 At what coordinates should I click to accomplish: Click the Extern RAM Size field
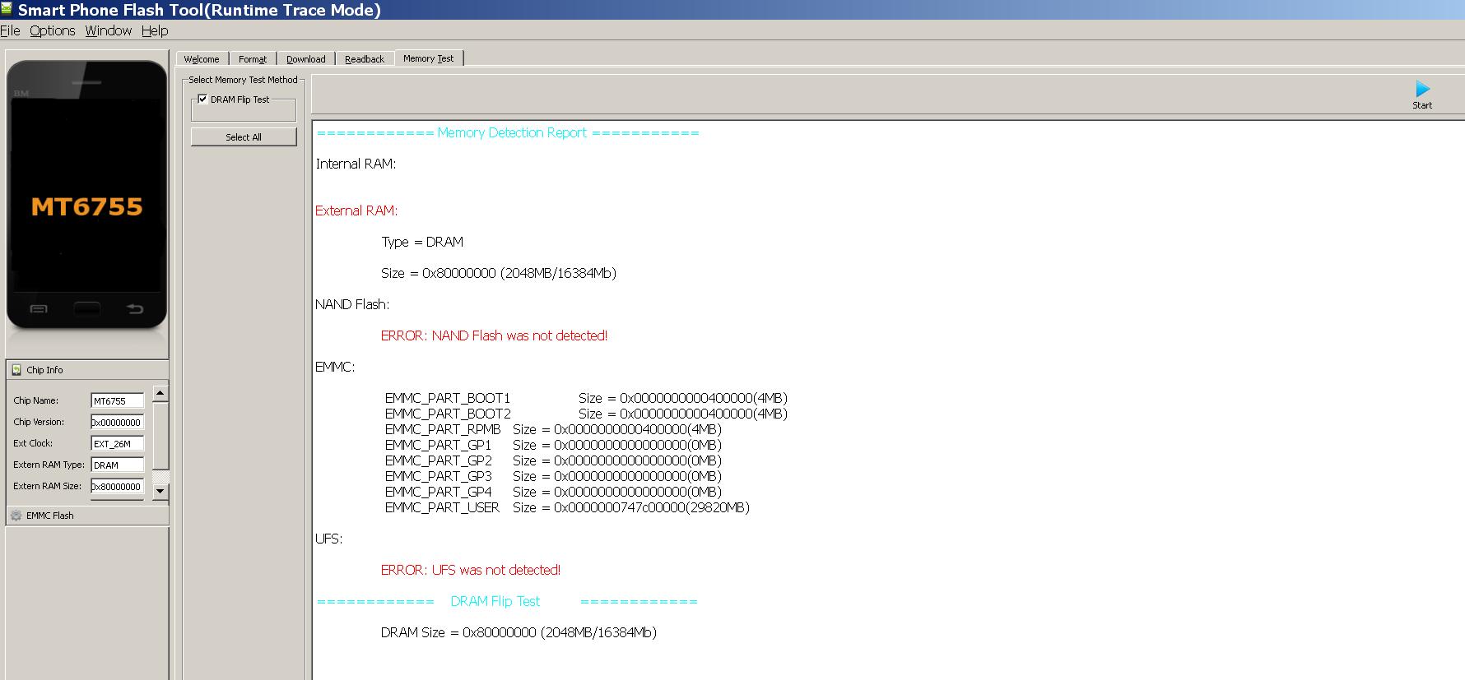[117, 486]
